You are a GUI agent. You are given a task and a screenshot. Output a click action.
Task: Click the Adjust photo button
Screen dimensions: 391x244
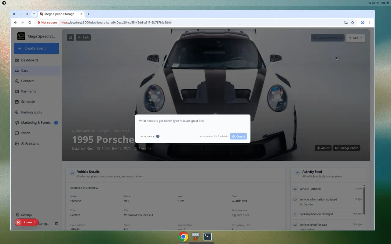click(x=323, y=148)
